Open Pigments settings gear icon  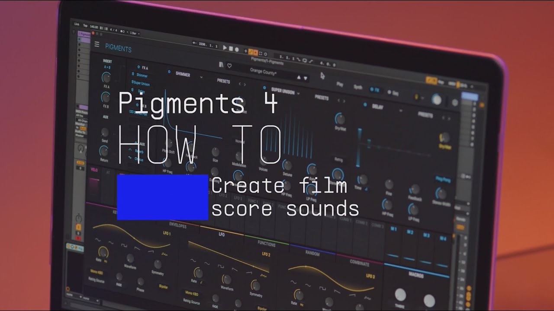pos(454,102)
